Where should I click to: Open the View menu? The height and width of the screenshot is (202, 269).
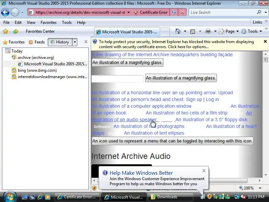pyautogui.click(x=31, y=23)
